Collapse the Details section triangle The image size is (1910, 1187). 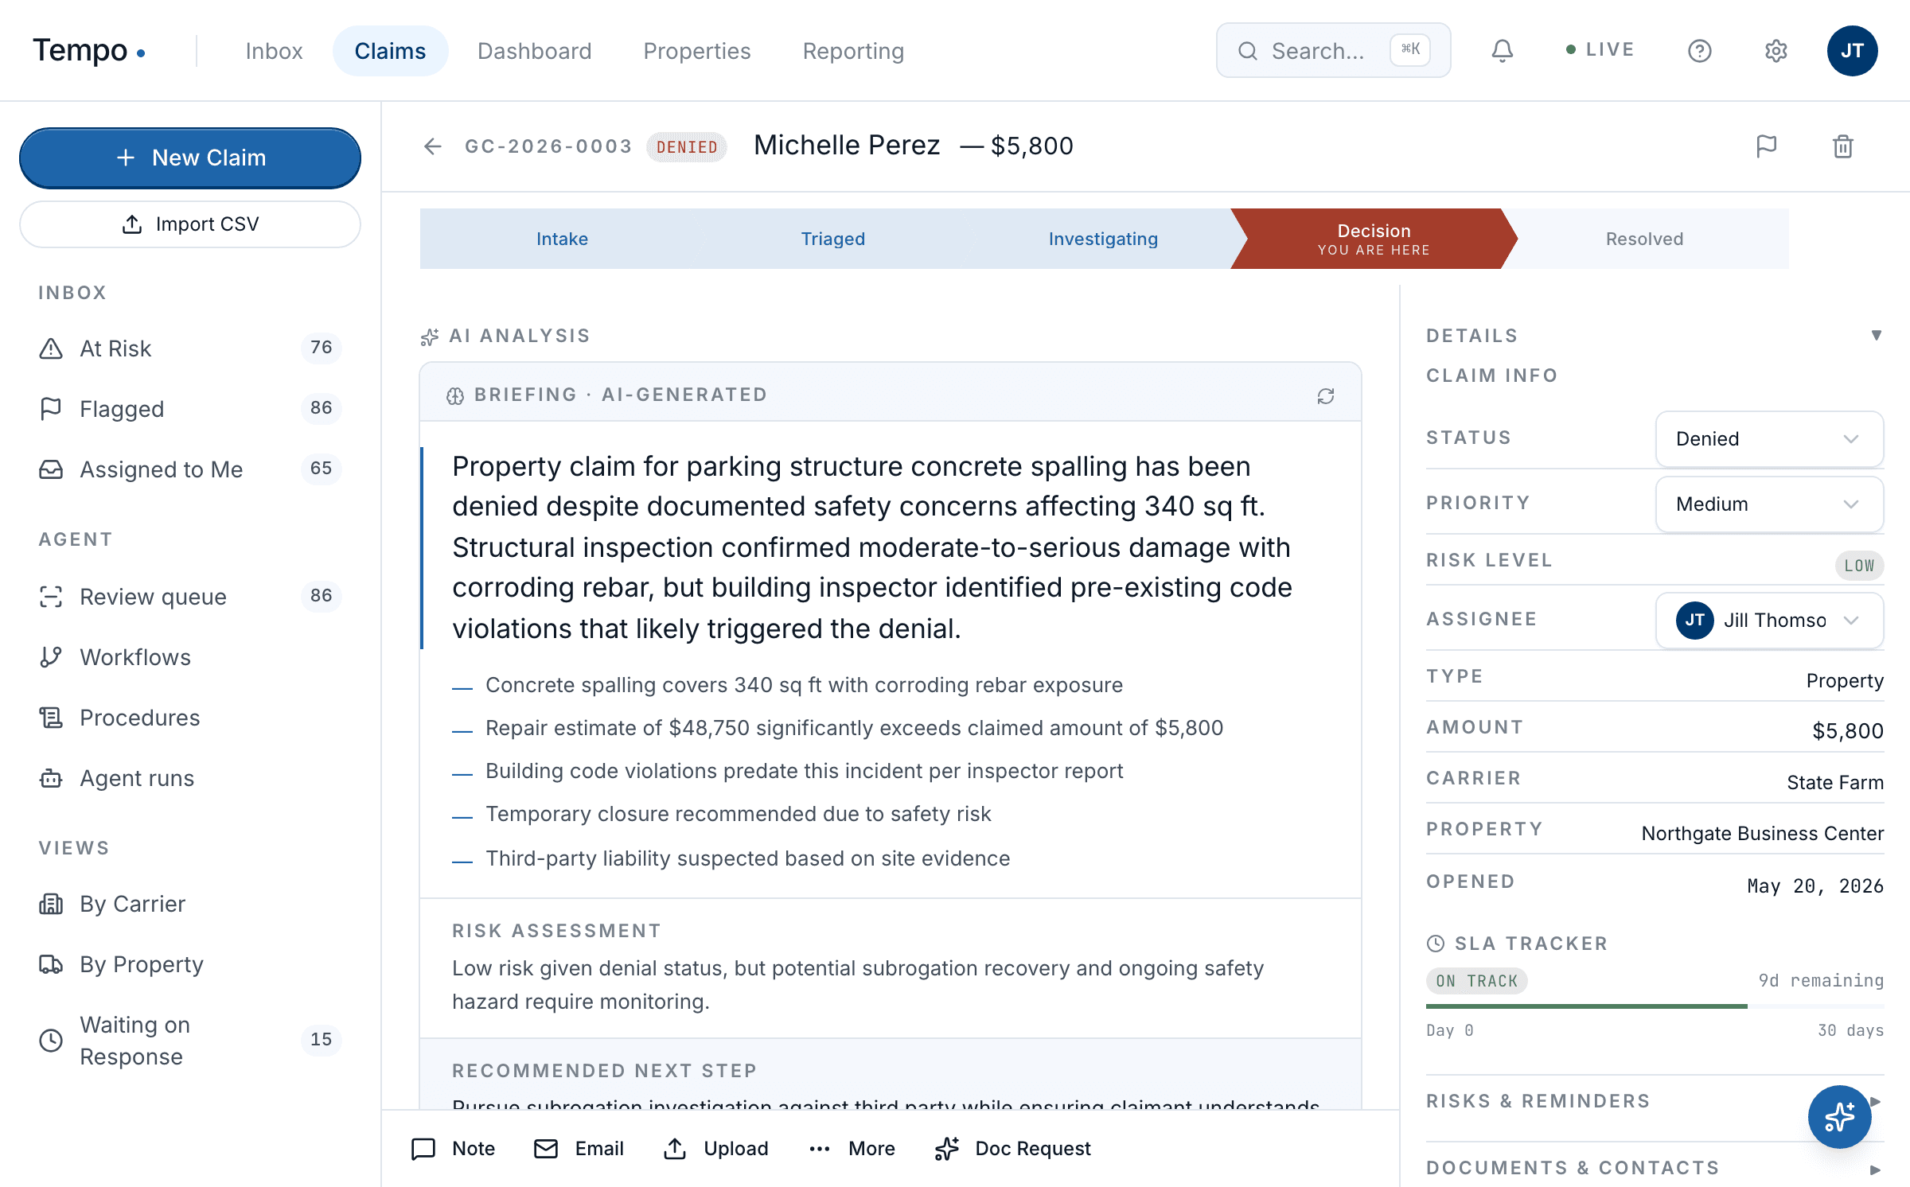(x=1876, y=336)
